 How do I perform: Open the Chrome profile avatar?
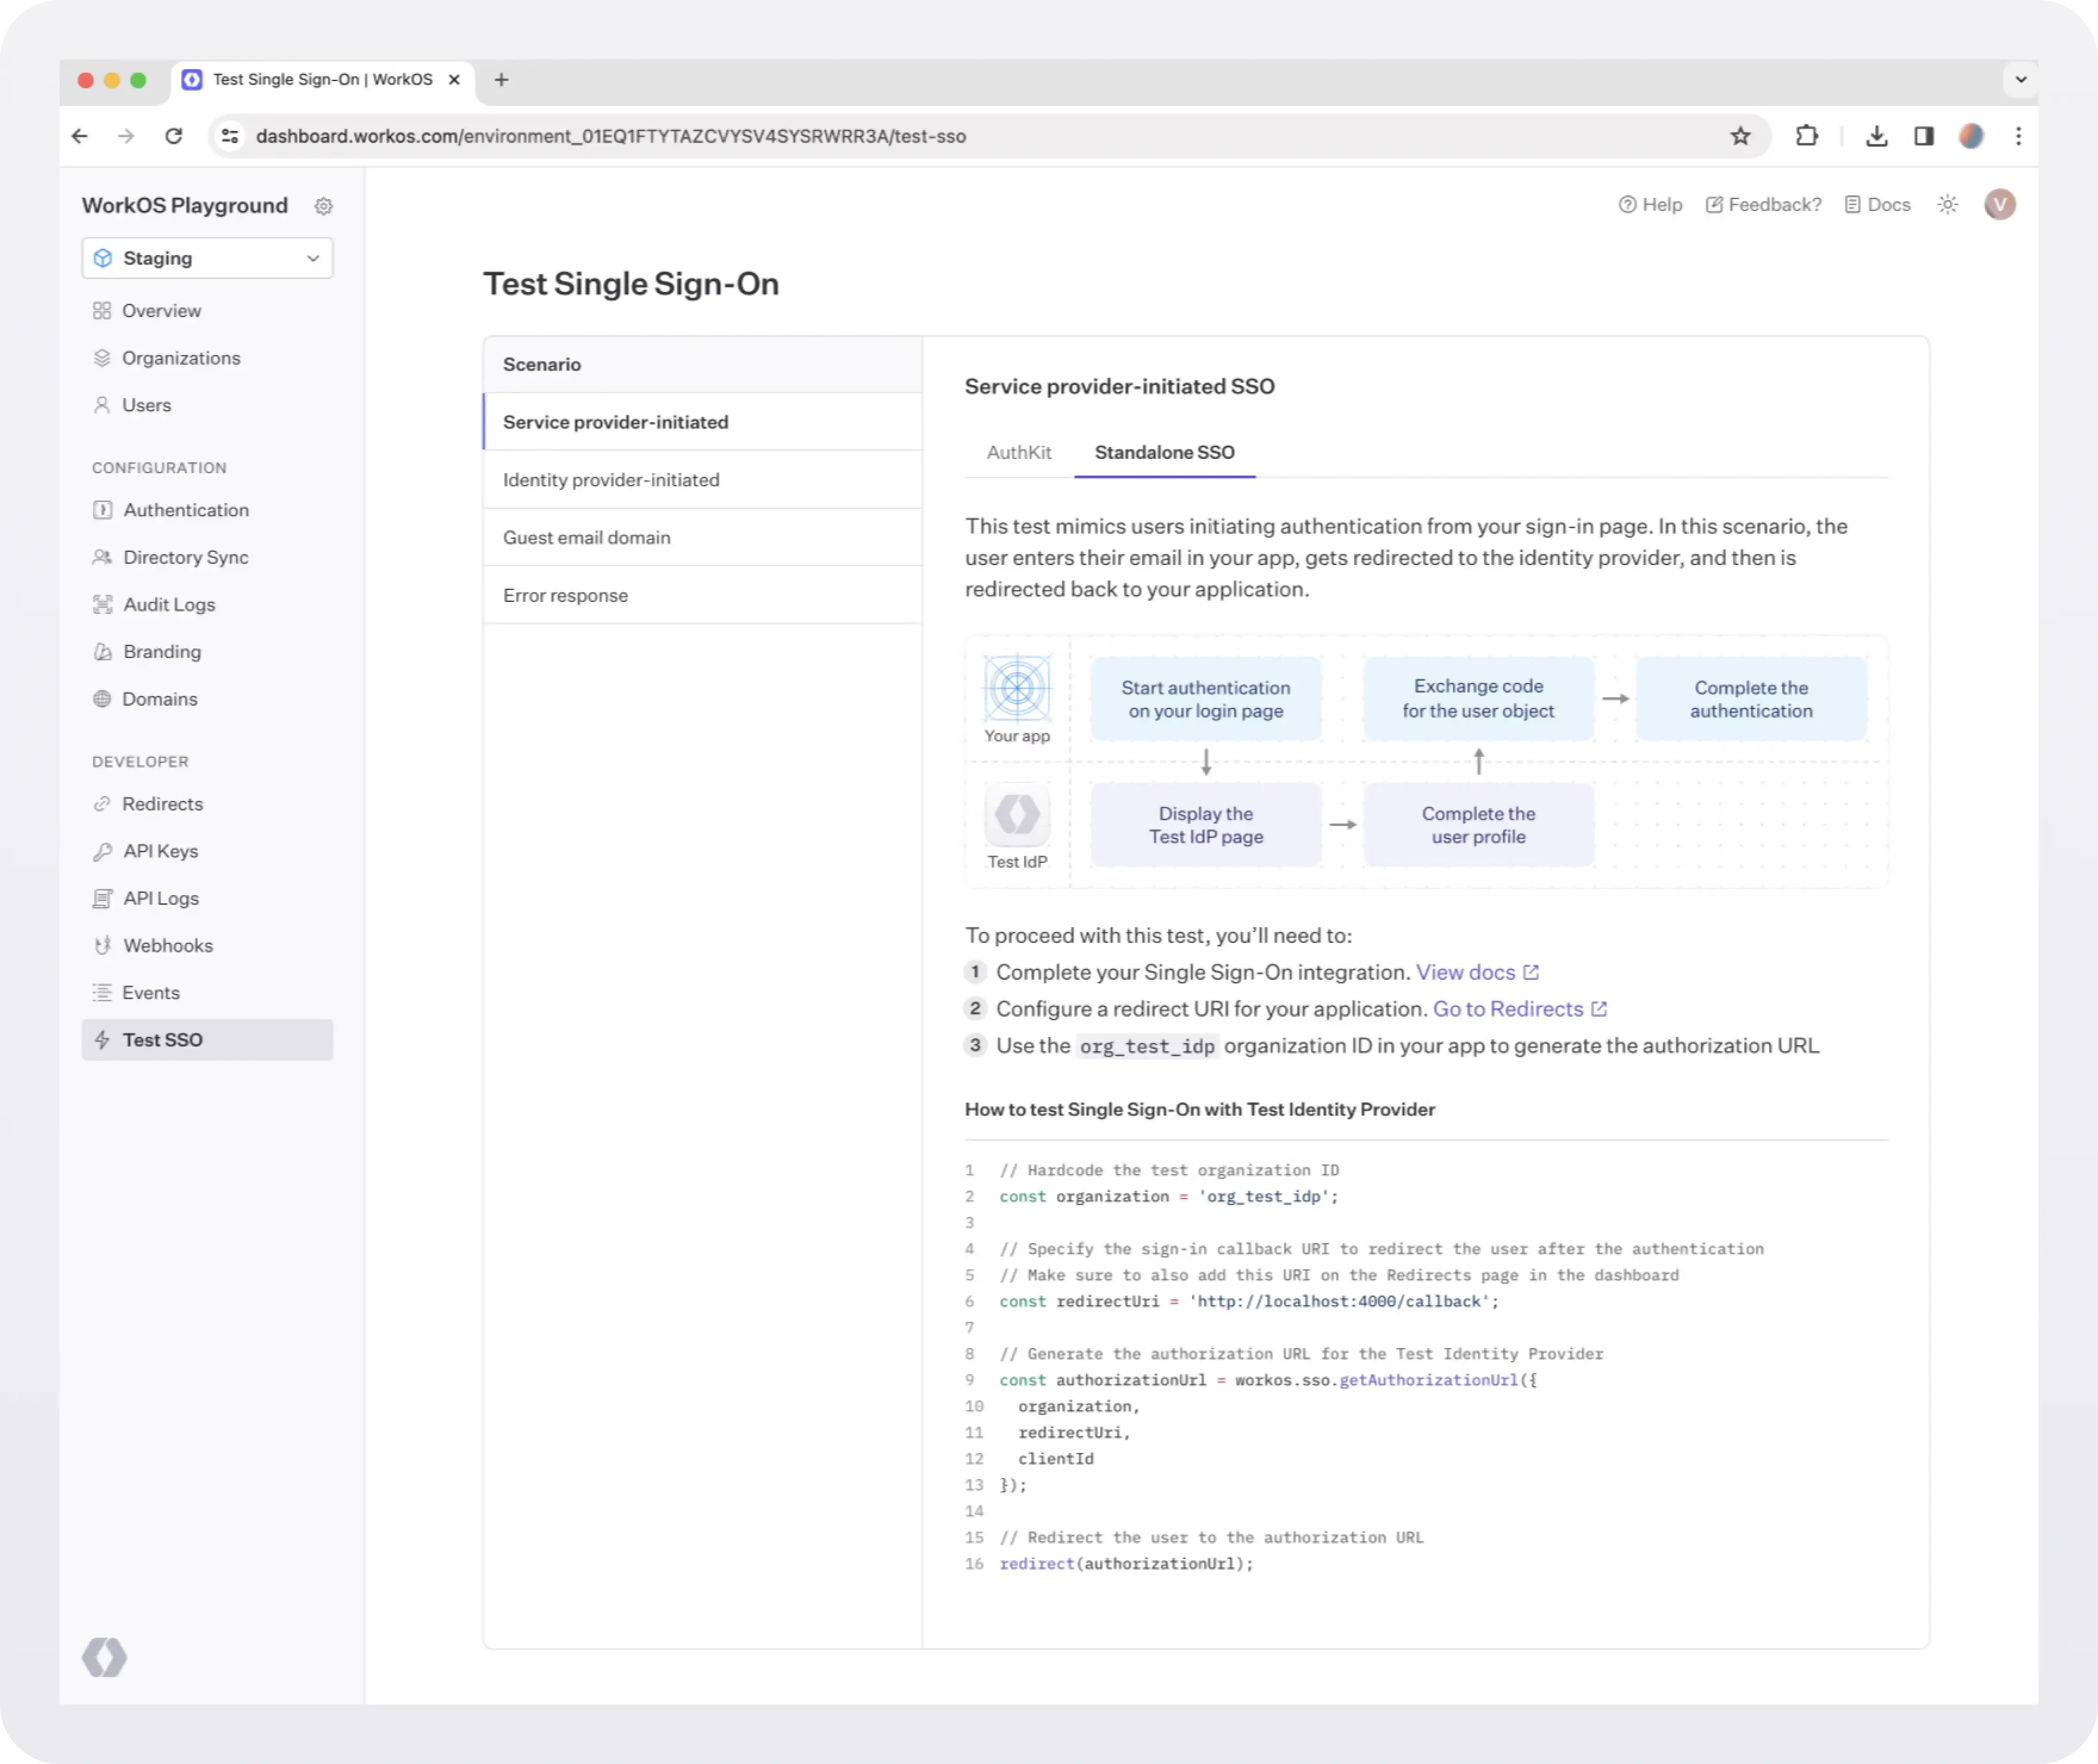coord(1971,136)
